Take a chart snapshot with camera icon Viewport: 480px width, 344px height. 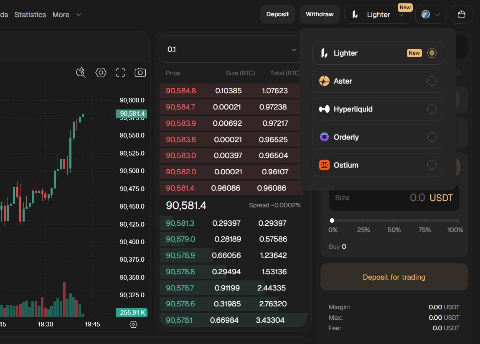coord(140,72)
